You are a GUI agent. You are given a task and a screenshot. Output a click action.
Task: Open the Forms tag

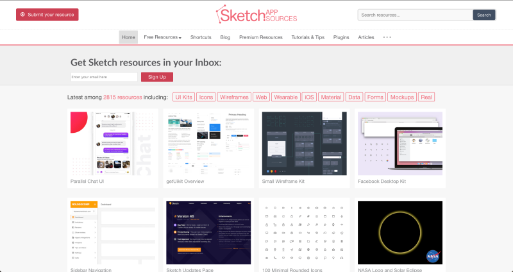(x=375, y=98)
